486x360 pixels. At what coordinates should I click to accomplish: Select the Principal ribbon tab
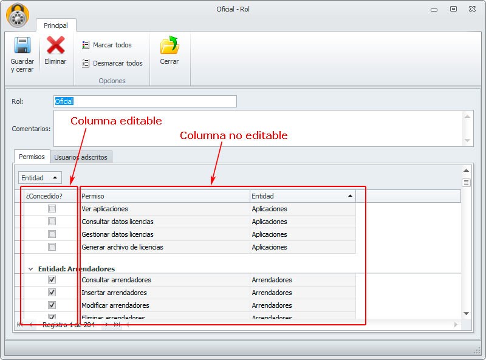tap(56, 25)
